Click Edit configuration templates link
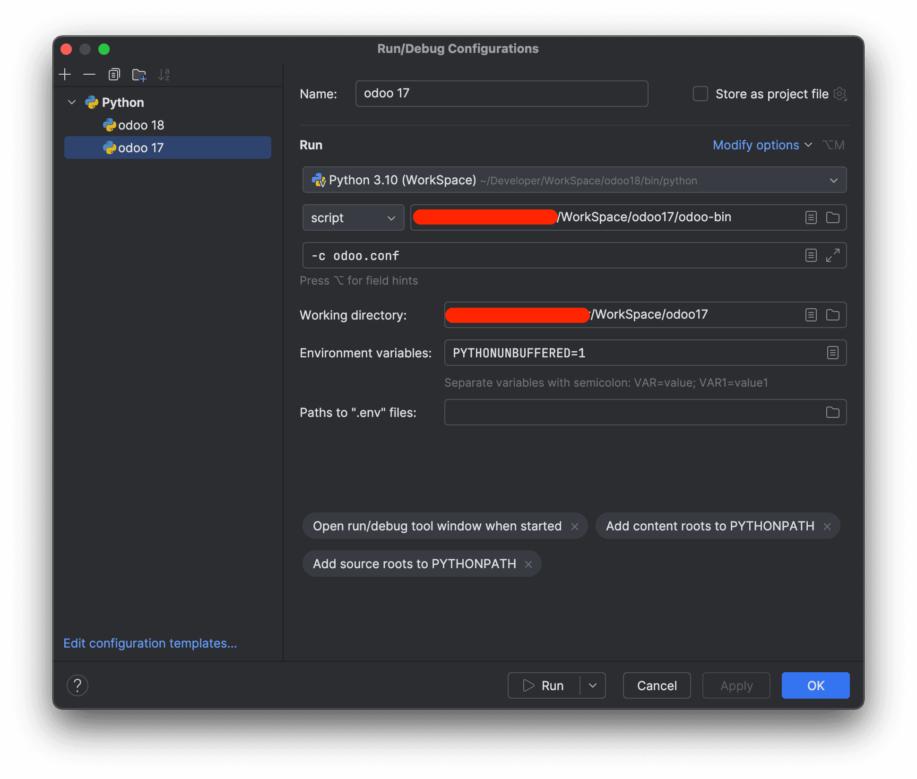 point(150,642)
